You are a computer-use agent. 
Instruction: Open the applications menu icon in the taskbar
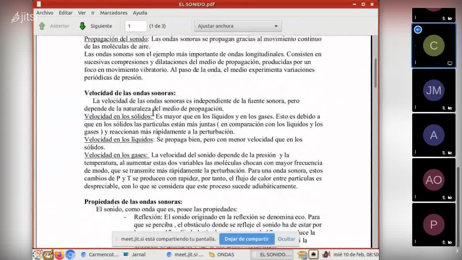pyautogui.click(x=38, y=255)
